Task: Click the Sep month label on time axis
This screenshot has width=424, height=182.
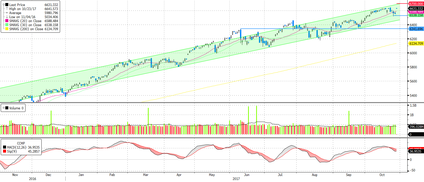Action: (349, 175)
